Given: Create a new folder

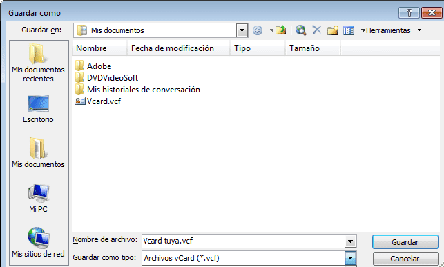Looking at the screenshot, I should [x=332, y=30].
